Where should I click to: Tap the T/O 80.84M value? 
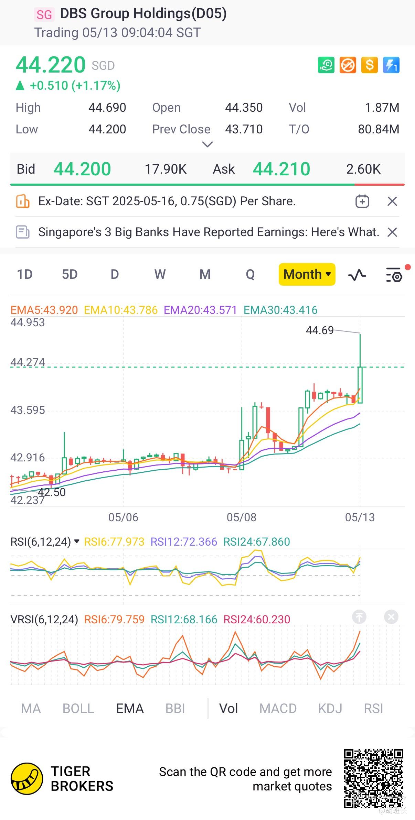[x=379, y=129]
